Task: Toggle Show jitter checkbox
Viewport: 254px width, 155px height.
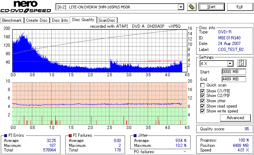Action: 202,101
